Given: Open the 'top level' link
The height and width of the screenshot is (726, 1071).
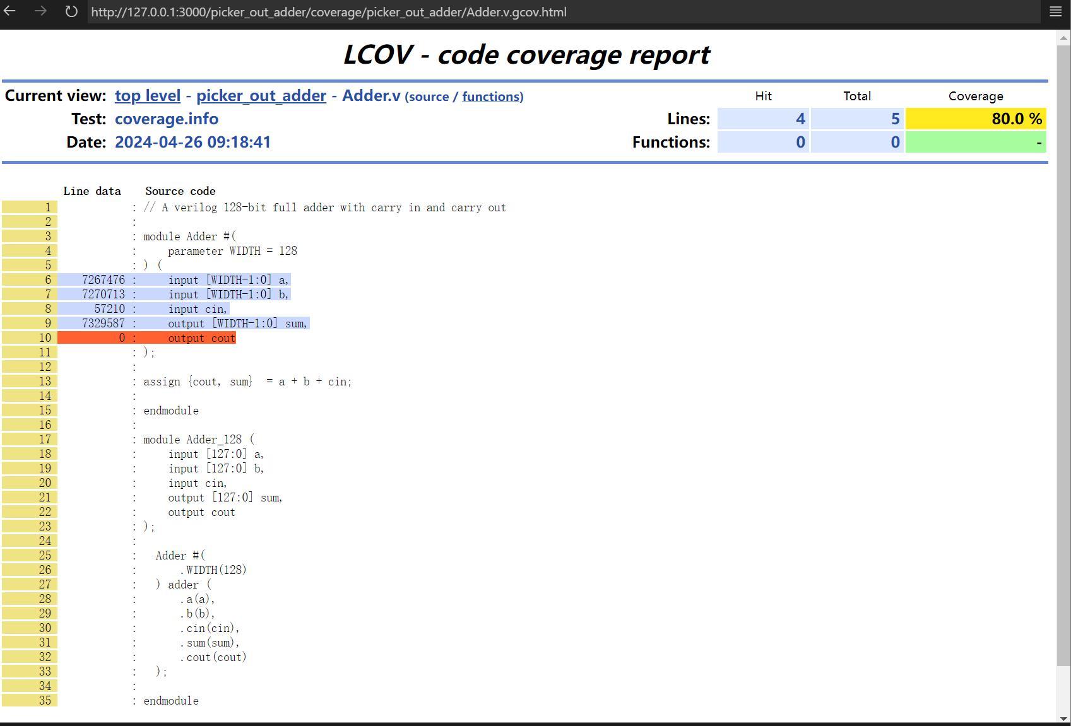Looking at the screenshot, I should click(148, 95).
